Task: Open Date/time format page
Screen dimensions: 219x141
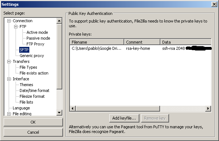Action: pos(34,90)
